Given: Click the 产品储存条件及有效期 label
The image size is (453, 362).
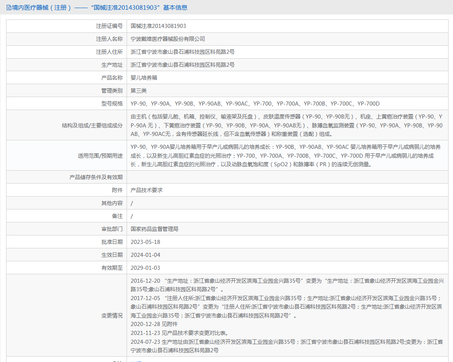Looking at the screenshot, I should click(96, 177).
